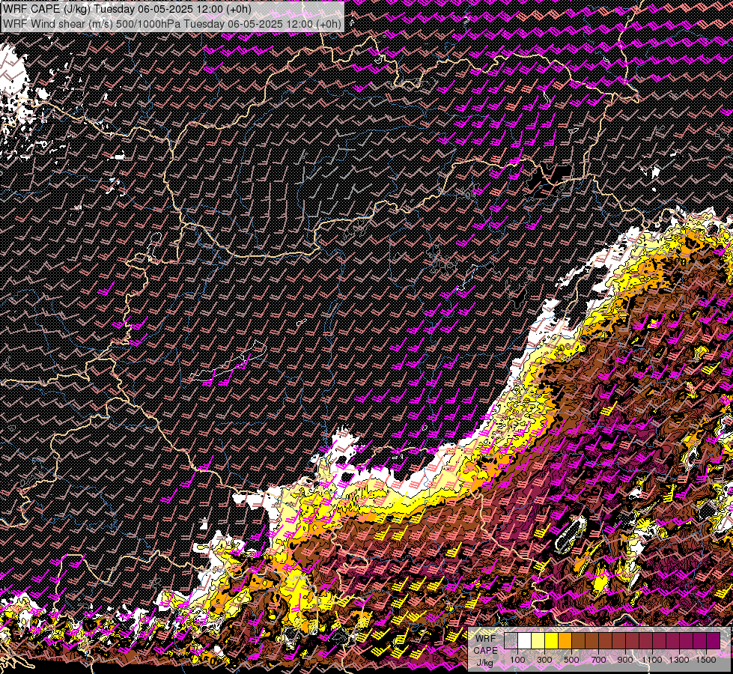Image resolution: width=733 pixels, height=674 pixels.
Task: Click the '1300' legend value
Action: 679,660
